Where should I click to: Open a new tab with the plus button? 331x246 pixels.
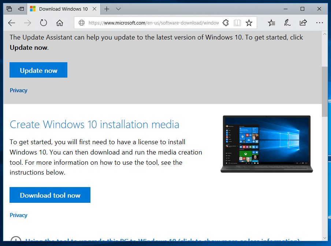pos(107,9)
